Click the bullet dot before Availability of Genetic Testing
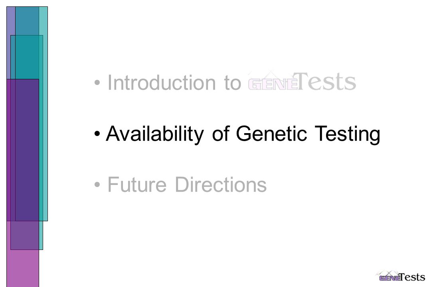 click(x=97, y=134)
